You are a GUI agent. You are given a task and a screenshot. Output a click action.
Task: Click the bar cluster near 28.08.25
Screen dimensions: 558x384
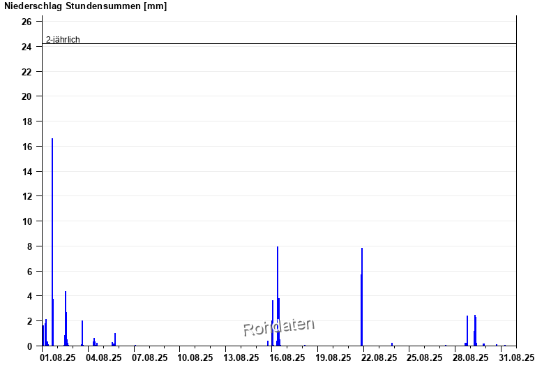[x=475, y=330]
